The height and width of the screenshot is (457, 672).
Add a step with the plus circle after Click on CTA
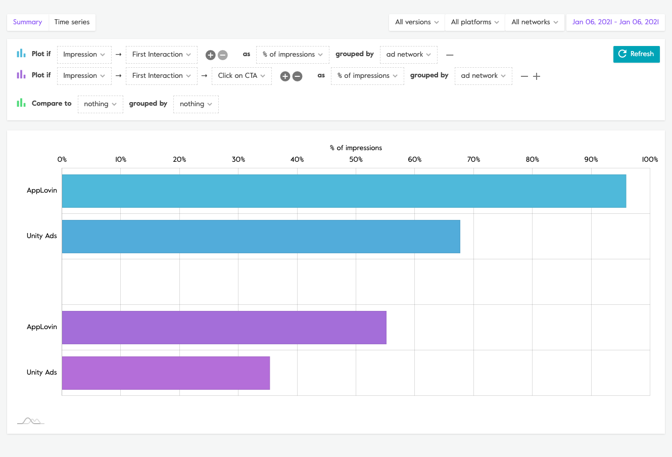click(285, 76)
